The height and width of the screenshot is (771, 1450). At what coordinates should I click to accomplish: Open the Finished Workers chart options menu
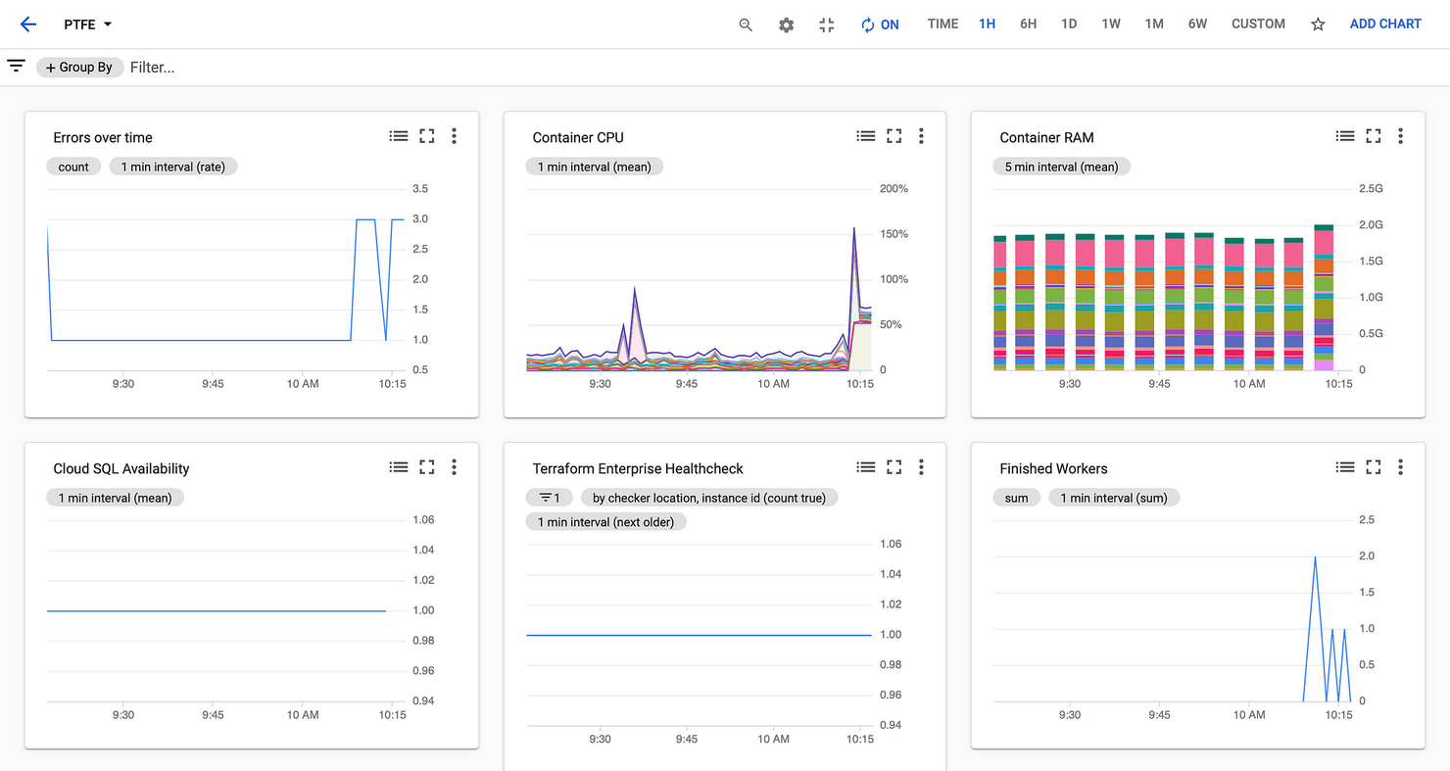point(1400,467)
